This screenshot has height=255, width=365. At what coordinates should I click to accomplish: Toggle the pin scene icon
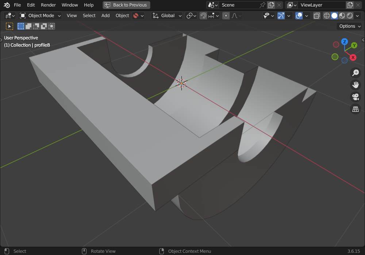[262, 5]
